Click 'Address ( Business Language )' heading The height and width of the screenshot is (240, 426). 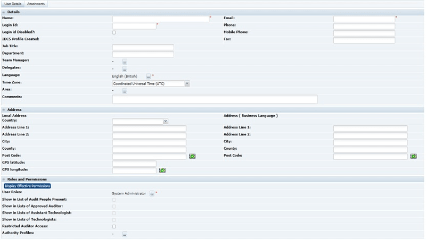click(x=250, y=116)
